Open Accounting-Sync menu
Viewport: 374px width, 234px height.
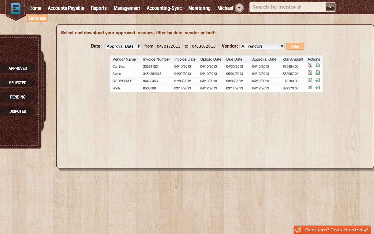pyautogui.click(x=164, y=8)
